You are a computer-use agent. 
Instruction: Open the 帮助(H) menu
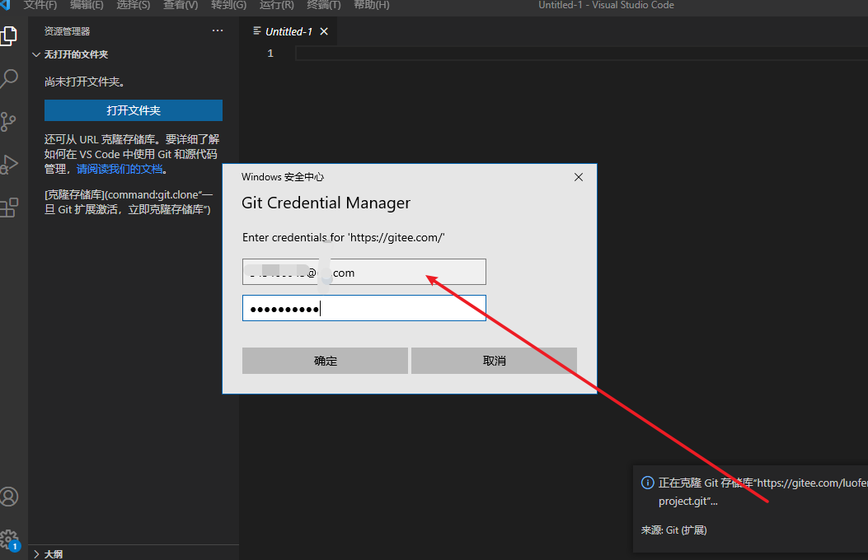[372, 5]
